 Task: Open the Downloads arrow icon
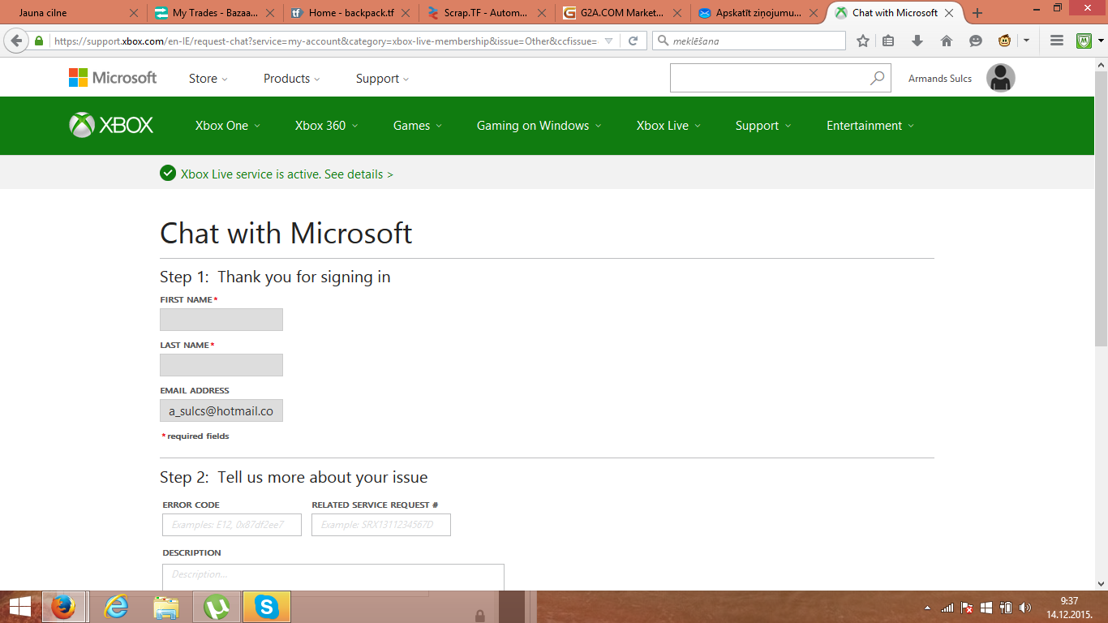[917, 41]
